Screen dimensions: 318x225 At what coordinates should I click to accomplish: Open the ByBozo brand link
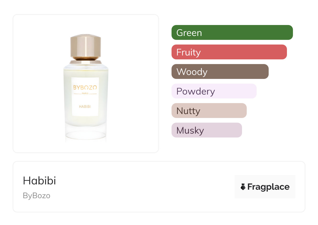pyautogui.click(x=37, y=195)
